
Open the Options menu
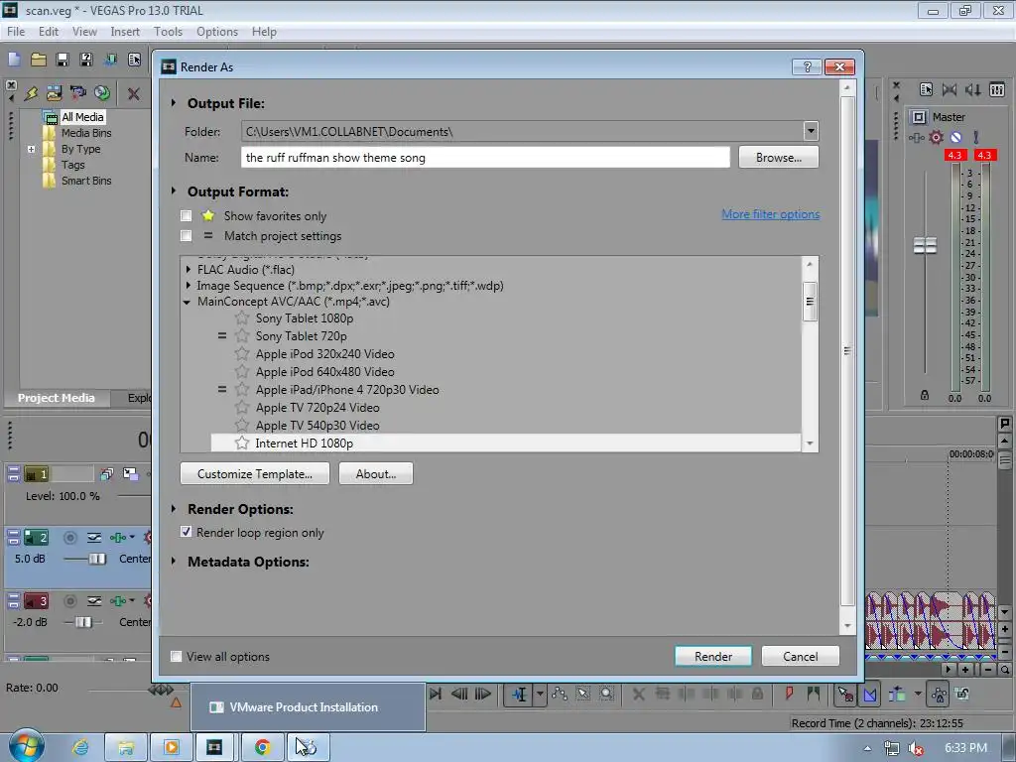[217, 31]
